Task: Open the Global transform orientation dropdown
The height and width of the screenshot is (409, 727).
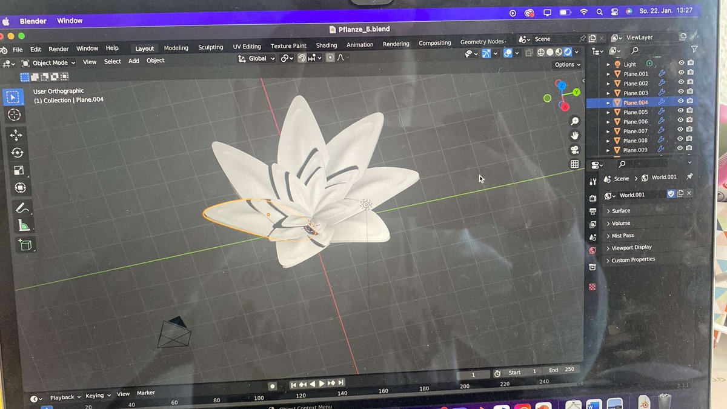Action: (x=257, y=58)
